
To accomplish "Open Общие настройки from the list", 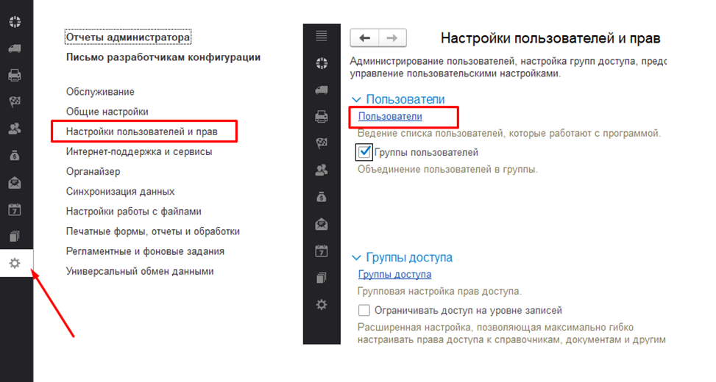I will pyautogui.click(x=107, y=112).
